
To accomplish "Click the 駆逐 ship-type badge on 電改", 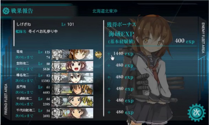I will 57,55.
